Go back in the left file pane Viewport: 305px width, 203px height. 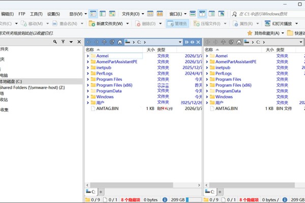[88, 42]
